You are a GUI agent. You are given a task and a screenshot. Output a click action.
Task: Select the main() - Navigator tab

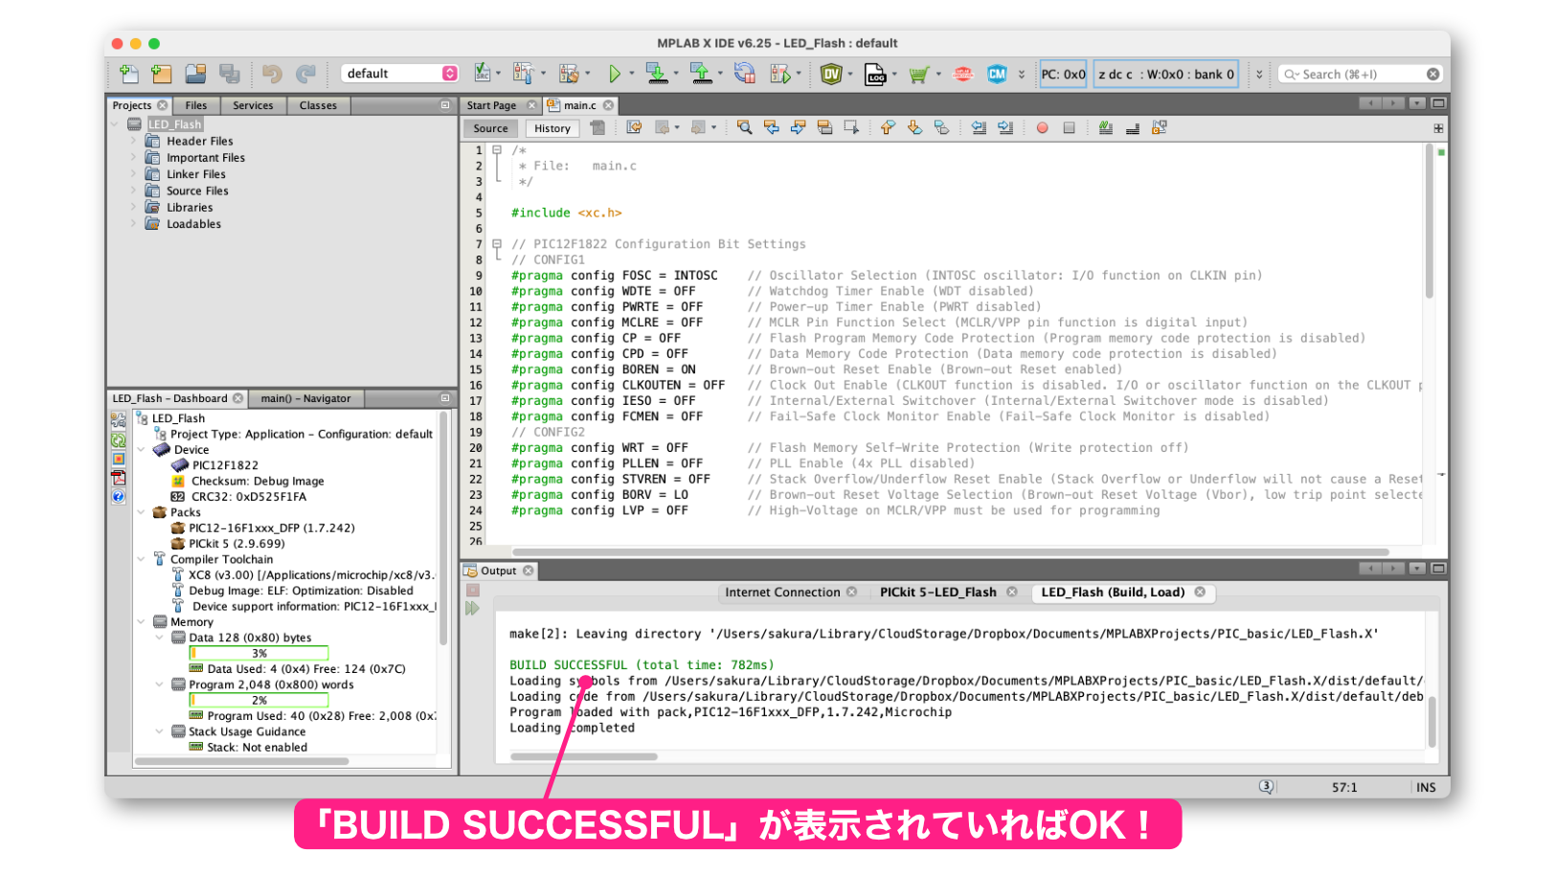(305, 398)
